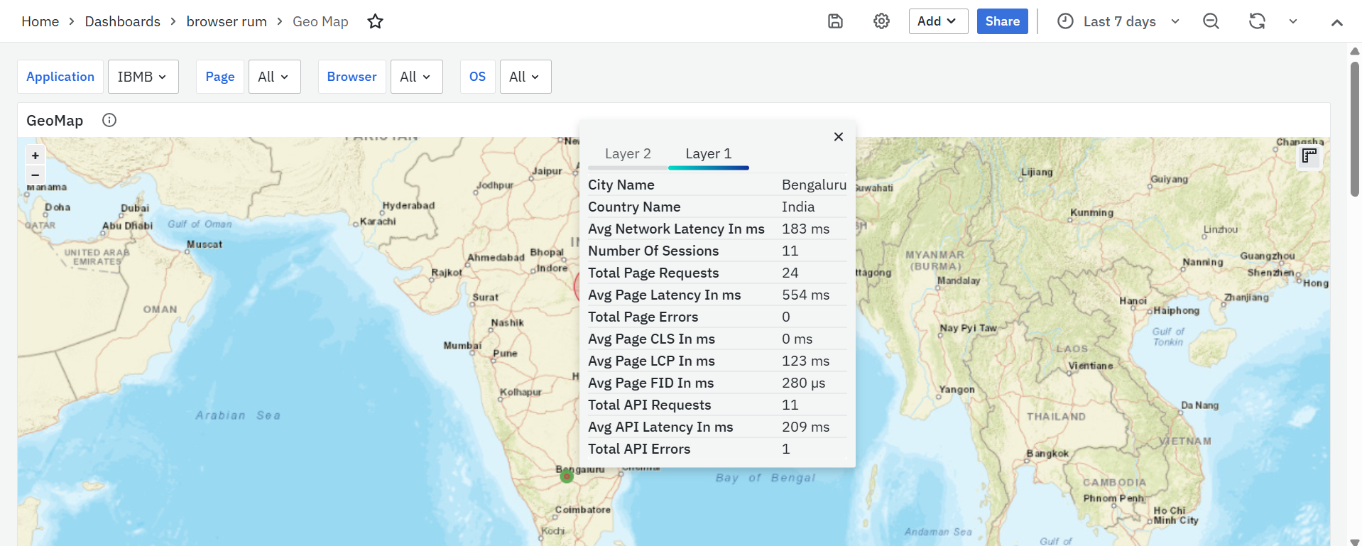Select the Layer 1 tab
Viewport: 1362px width, 546px height.
click(708, 154)
